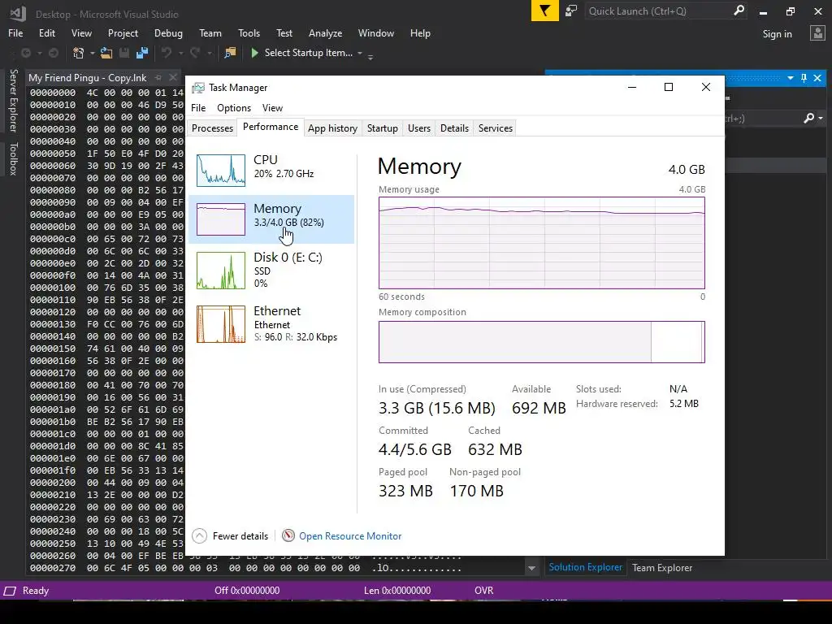Switch to the Team Explorer bottom tab
The image size is (832, 624).
tap(661, 568)
